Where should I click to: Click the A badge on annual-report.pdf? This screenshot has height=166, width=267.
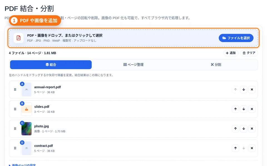point(22,84)
